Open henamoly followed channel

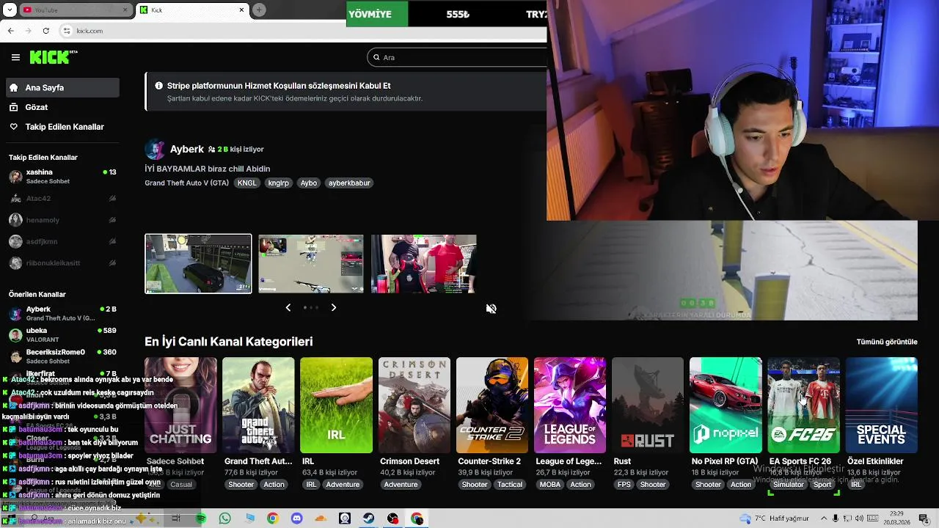pyautogui.click(x=62, y=220)
